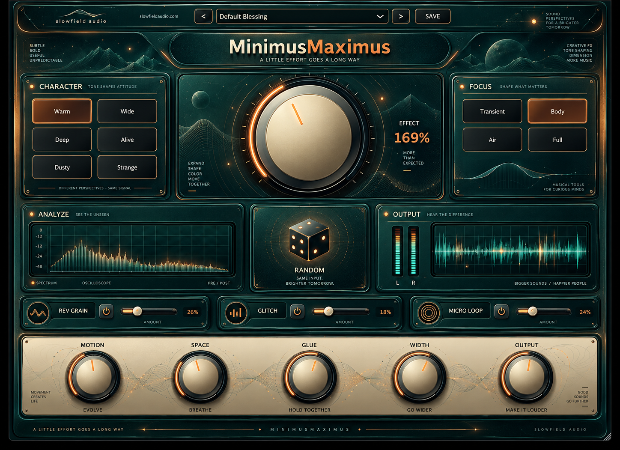Click the Micro Loop 24% value
The image size is (620, 450).
point(585,312)
